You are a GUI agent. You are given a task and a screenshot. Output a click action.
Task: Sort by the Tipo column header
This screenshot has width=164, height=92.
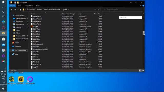[x=81, y=14]
